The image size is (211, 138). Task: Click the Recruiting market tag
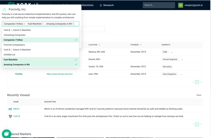click(167, 67)
